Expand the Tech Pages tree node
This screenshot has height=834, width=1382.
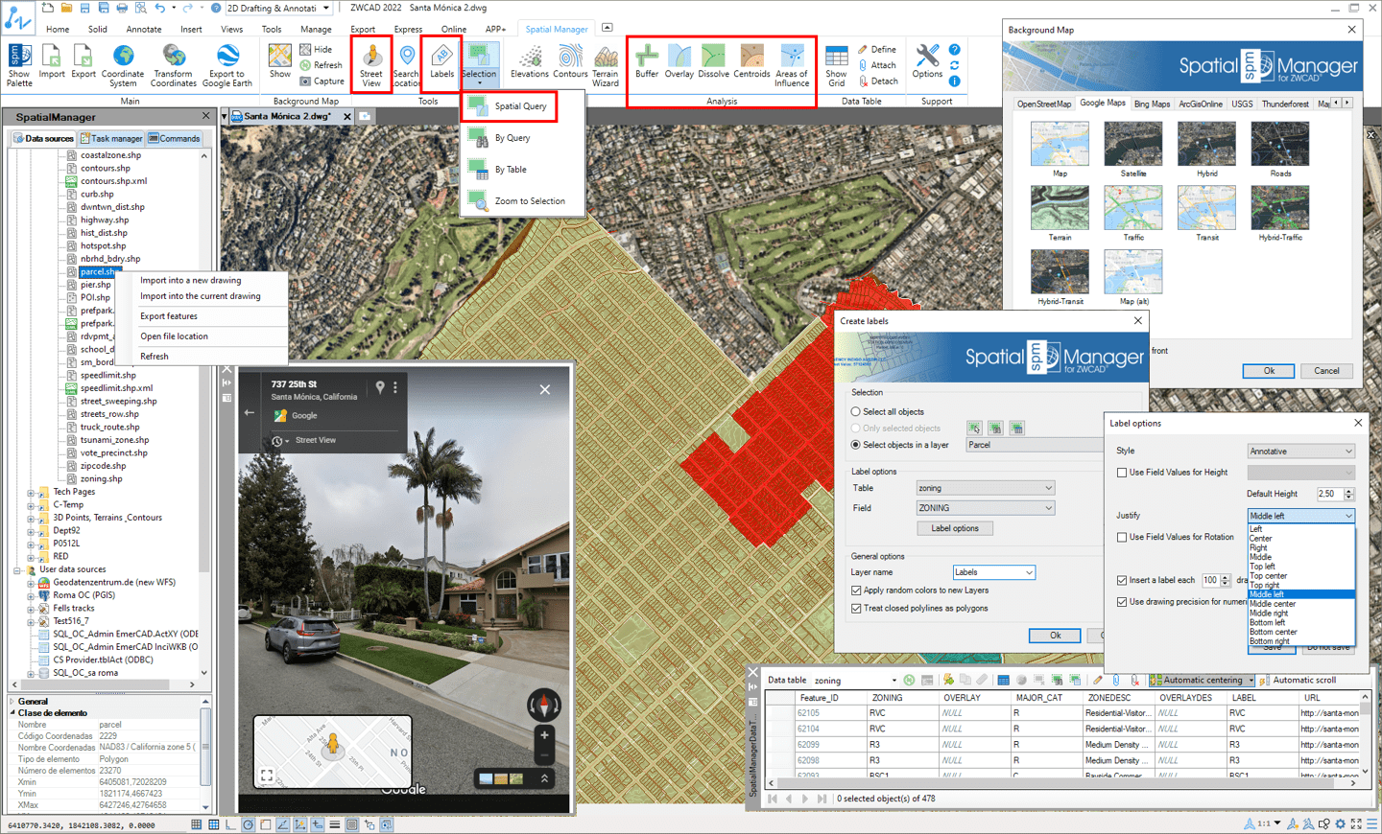[x=31, y=493]
